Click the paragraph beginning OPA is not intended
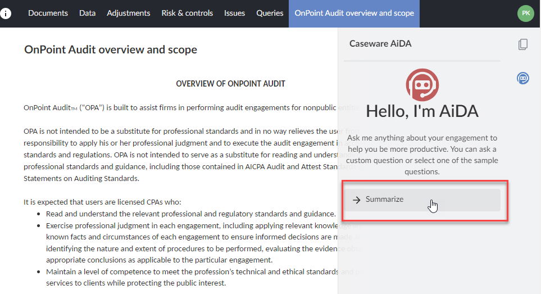Screen dimensions: 541x294 (180, 155)
